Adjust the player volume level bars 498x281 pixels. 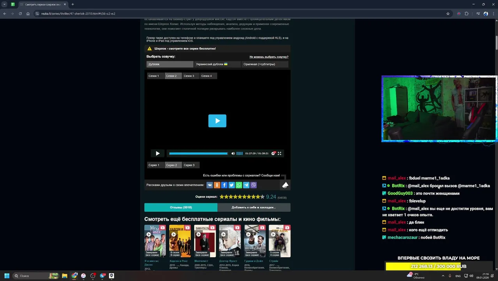239,153
